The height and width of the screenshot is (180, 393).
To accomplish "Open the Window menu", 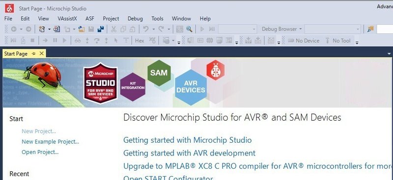I will [181, 19].
